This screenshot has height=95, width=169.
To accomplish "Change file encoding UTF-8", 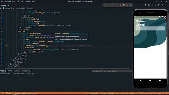I will [x=118, y=93].
